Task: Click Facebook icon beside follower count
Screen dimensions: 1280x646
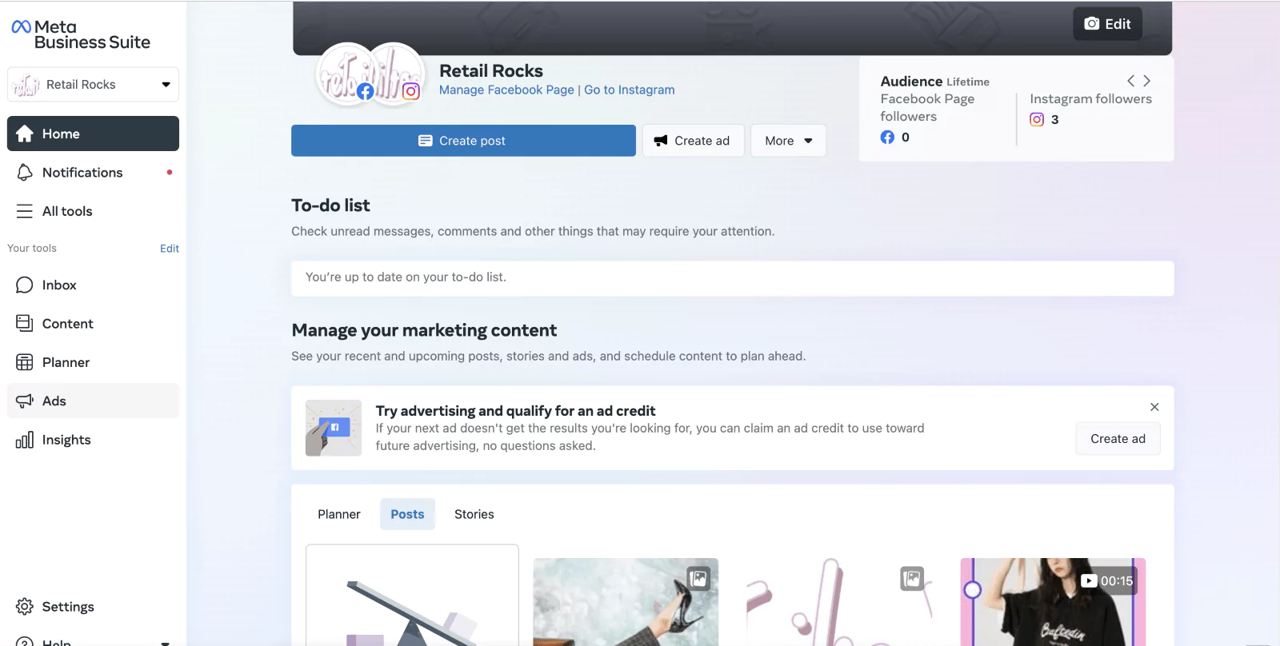Action: tap(887, 137)
